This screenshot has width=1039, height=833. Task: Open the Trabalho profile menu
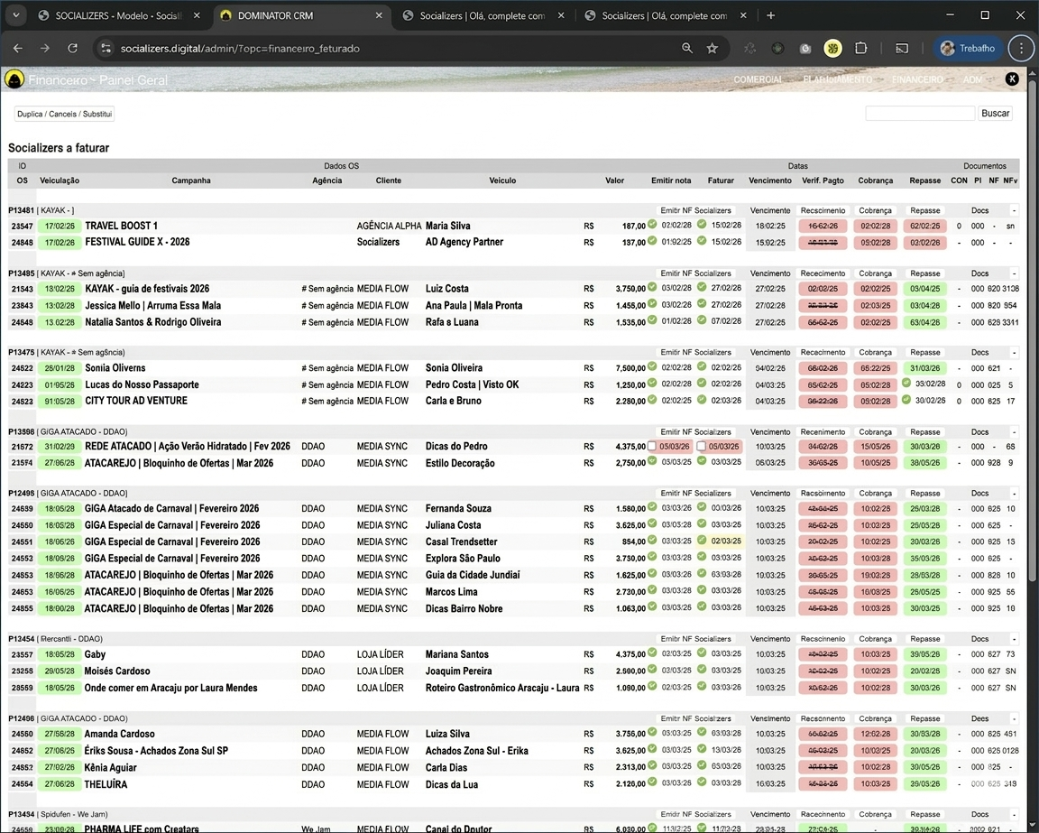[x=968, y=49]
